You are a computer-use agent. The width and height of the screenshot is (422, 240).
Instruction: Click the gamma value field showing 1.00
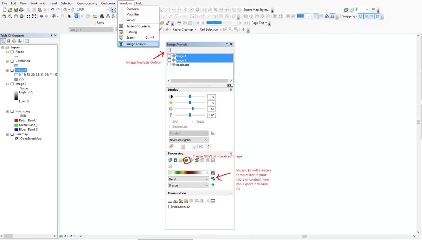211,115
